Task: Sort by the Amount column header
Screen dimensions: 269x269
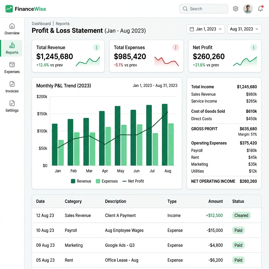Action: click(x=215, y=201)
